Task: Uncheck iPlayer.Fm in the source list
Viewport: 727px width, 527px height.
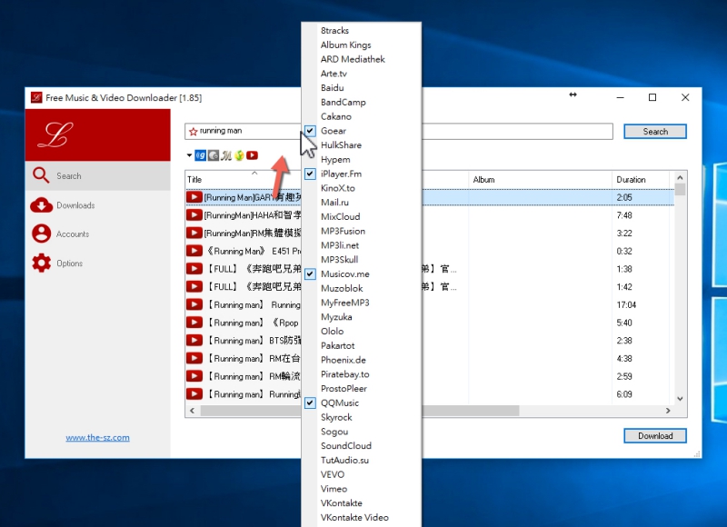Action: pyautogui.click(x=341, y=174)
